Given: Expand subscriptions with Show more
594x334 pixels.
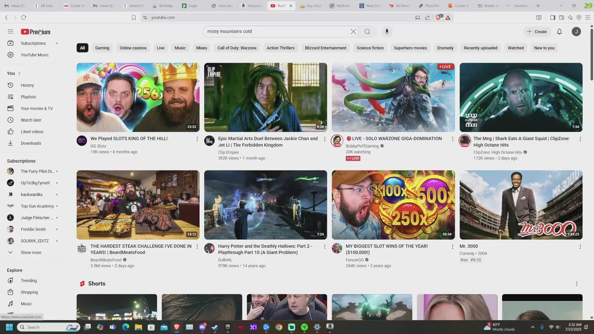Looking at the screenshot, I should click(x=32, y=252).
